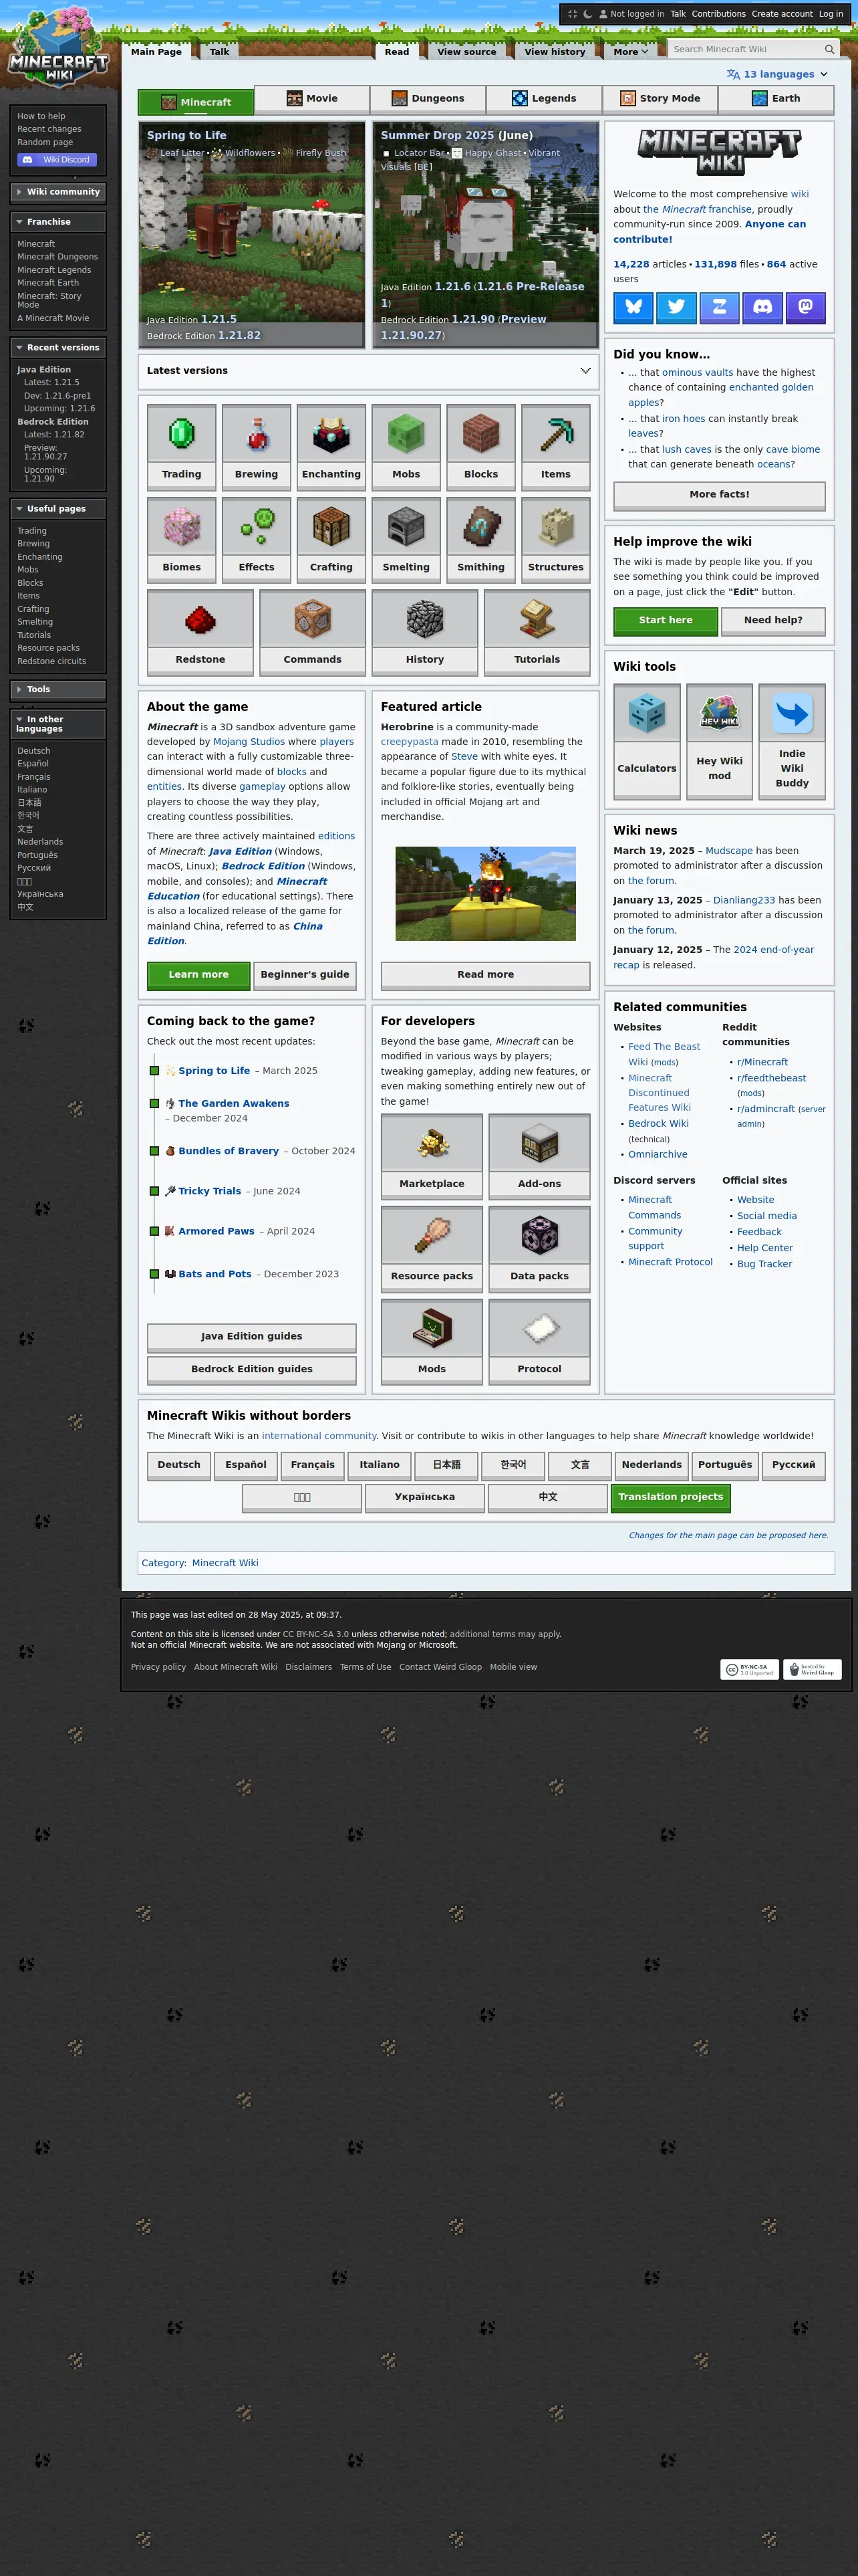Open the Calculators wiki tool
This screenshot has width=858, height=2576.
648,741
